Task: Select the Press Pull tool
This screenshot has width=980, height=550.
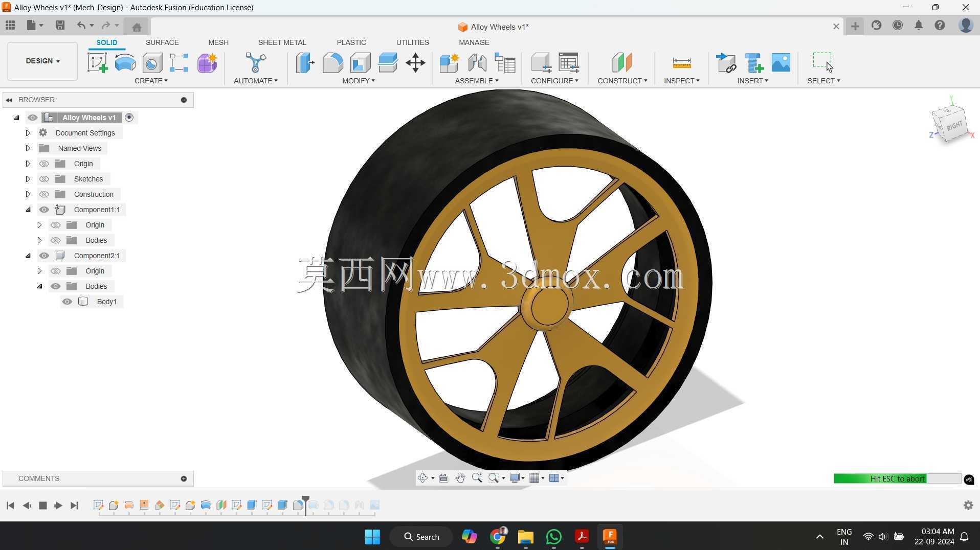Action: (x=305, y=63)
